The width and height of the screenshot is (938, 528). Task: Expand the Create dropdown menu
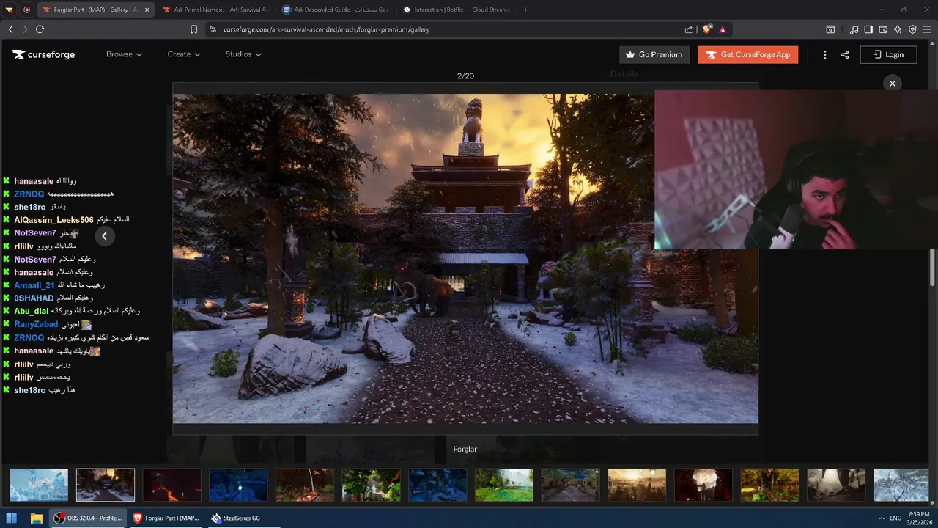(184, 54)
